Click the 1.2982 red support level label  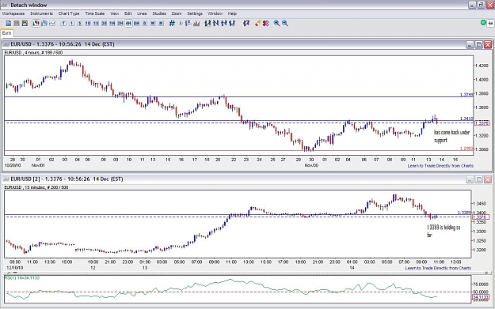[466, 149]
